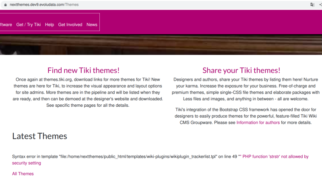Image resolution: width=322 pixels, height=187 pixels.
Task: Click the partially visible Software menu item
Action: pyautogui.click(x=6, y=24)
